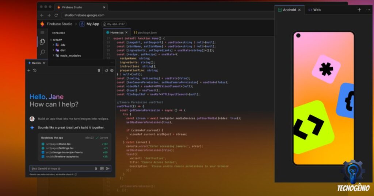Expand the dist folder chevron
The width and height of the screenshot is (374, 196).
click(53, 50)
